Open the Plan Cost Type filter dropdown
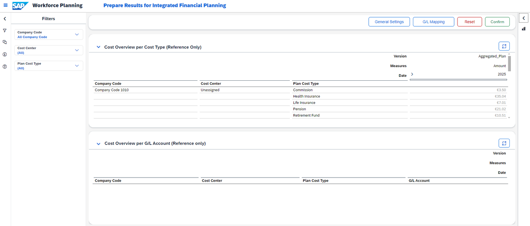Image resolution: width=530 pixels, height=226 pixels. tap(49, 66)
